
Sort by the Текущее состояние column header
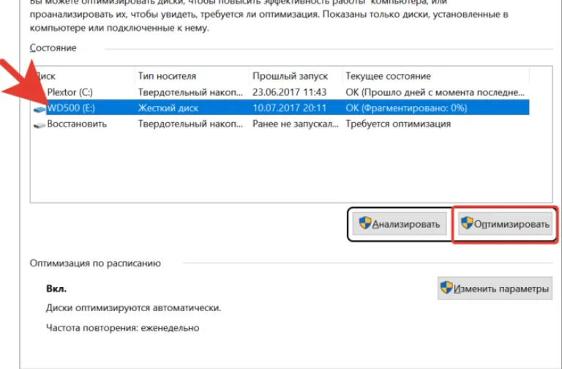(x=388, y=76)
